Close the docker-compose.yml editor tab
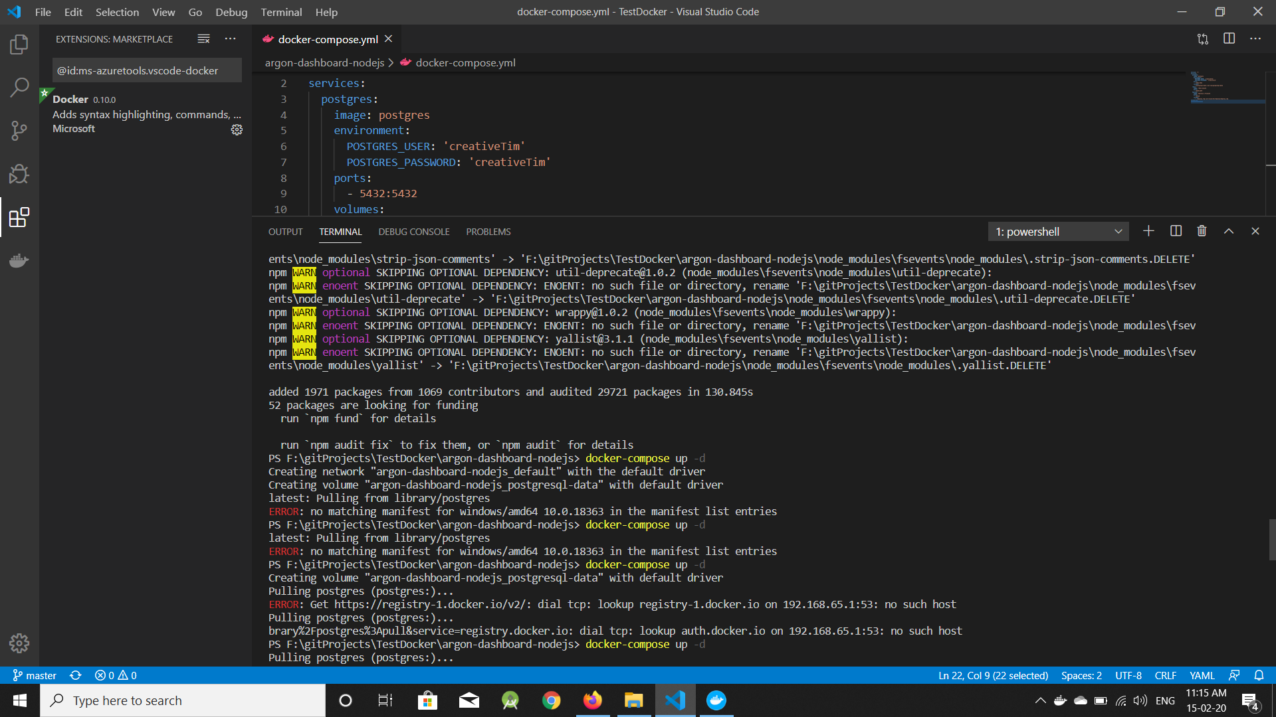This screenshot has width=1276, height=717. 389,39
